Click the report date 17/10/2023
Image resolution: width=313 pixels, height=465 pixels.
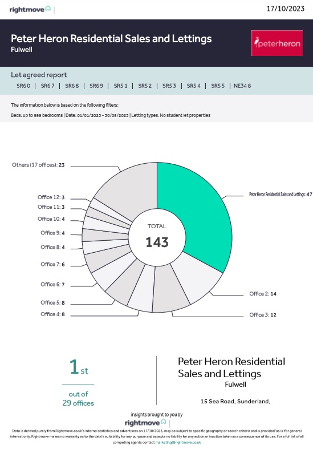pos(286,9)
